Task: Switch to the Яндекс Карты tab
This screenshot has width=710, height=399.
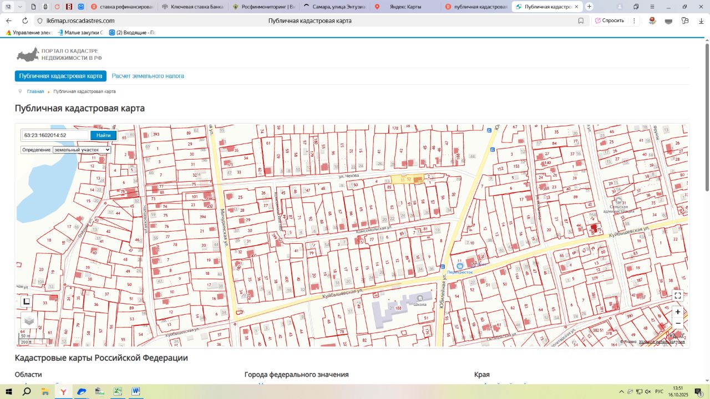Action: click(405, 7)
